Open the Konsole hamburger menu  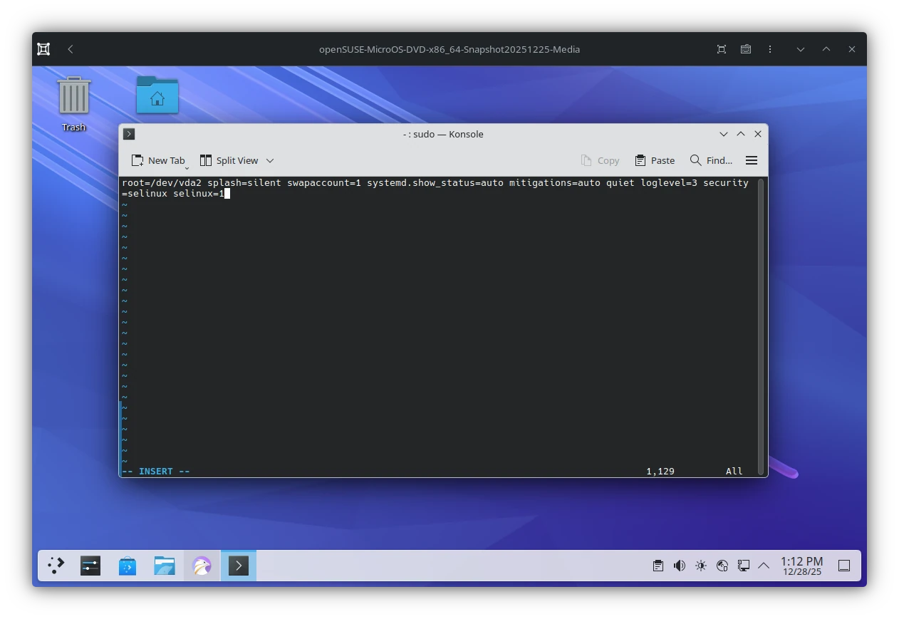[751, 160]
